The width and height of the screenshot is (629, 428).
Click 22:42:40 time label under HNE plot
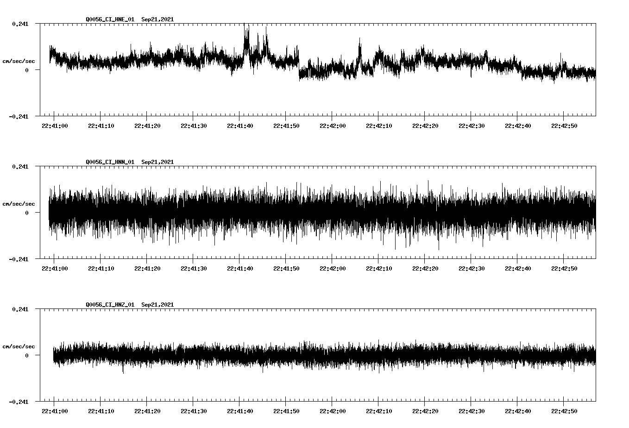click(518, 126)
